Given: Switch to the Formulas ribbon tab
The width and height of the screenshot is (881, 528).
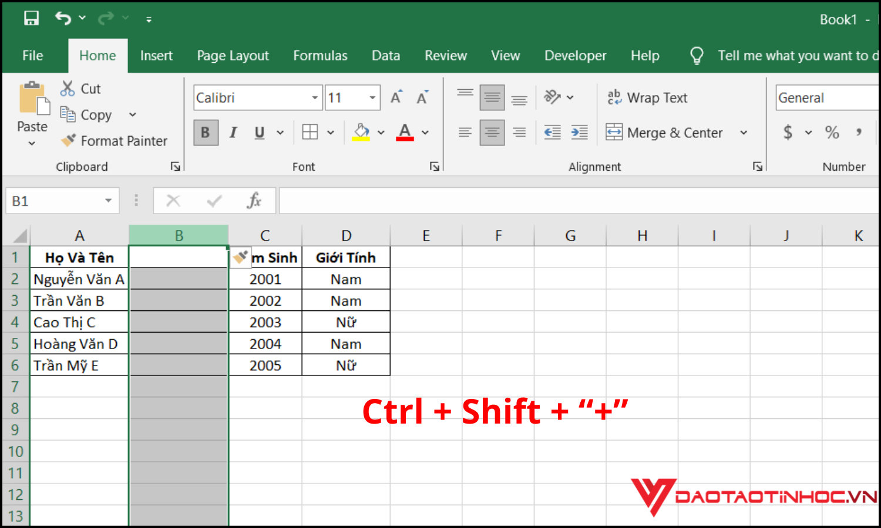Looking at the screenshot, I should coord(320,55).
